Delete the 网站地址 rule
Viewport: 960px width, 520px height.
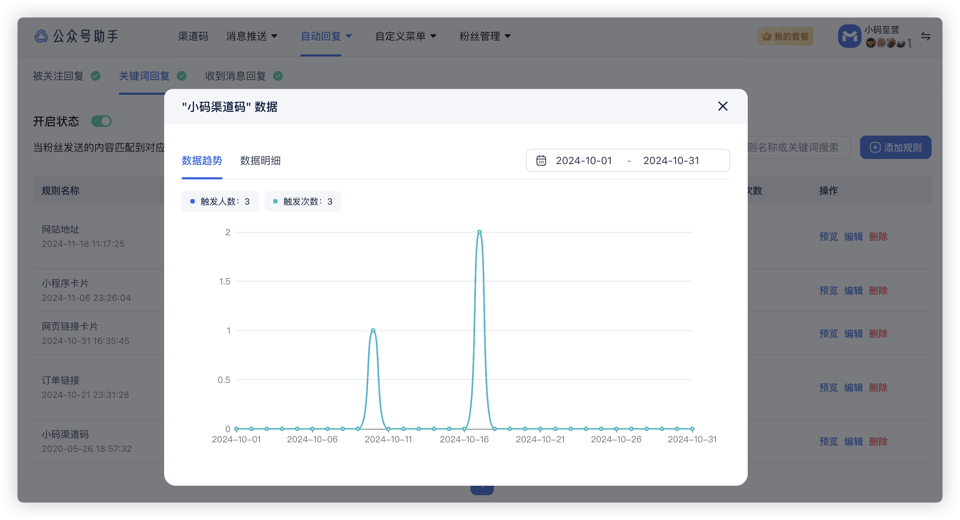[878, 237]
